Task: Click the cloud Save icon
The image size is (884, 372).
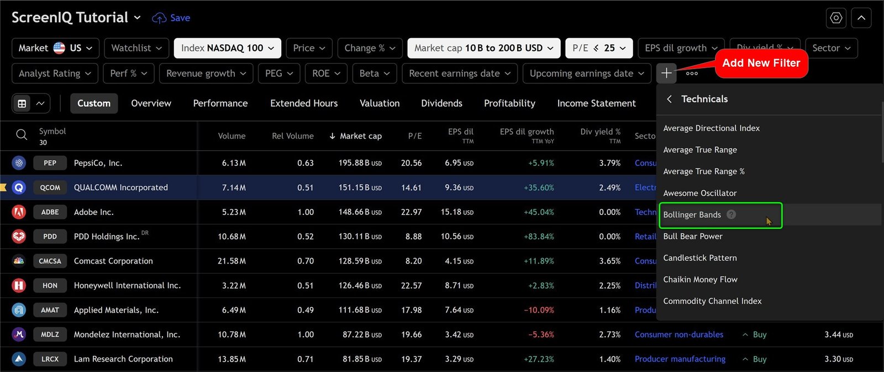Action: pyautogui.click(x=159, y=18)
